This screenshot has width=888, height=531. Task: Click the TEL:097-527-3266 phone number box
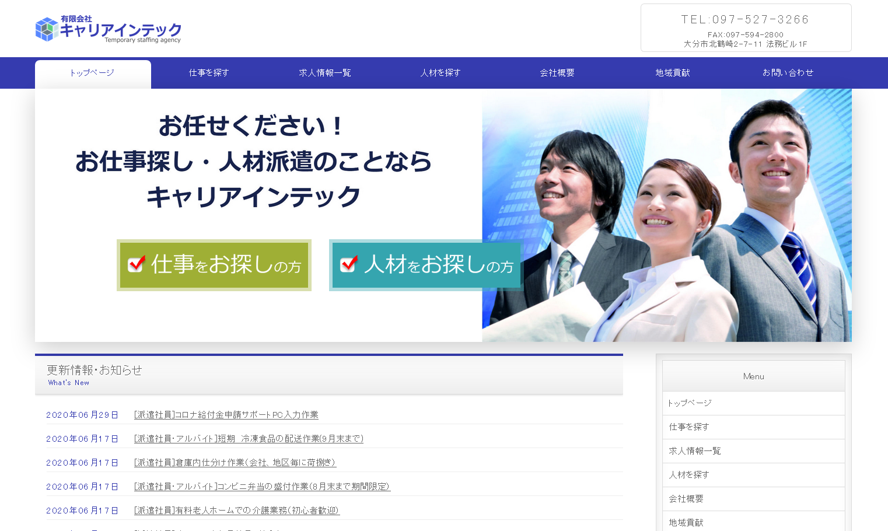point(745,19)
